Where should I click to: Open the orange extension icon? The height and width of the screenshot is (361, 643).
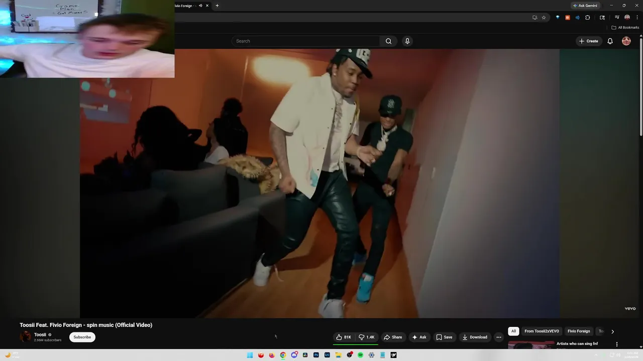tap(568, 18)
